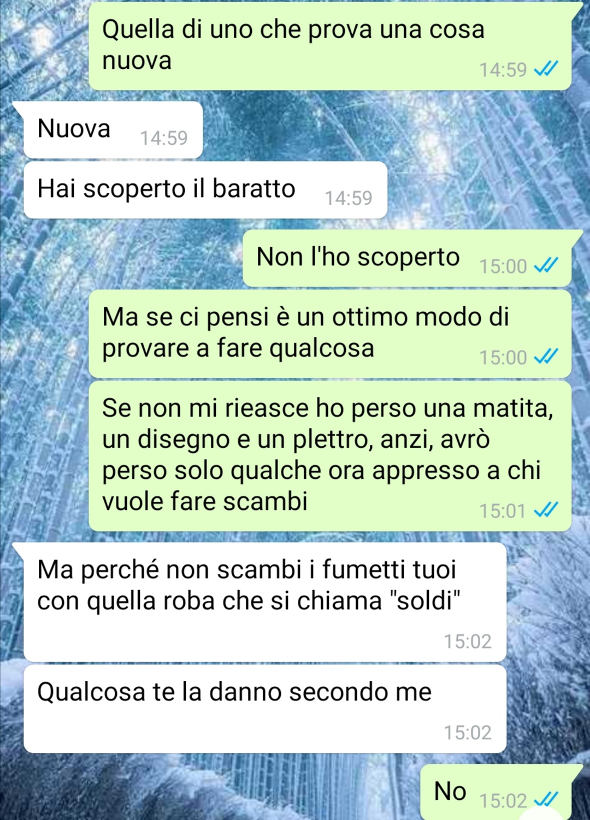Tap read checkmarks on 'Quella di uno' message
This screenshot has height=820, width=590.
pos(546,69)
